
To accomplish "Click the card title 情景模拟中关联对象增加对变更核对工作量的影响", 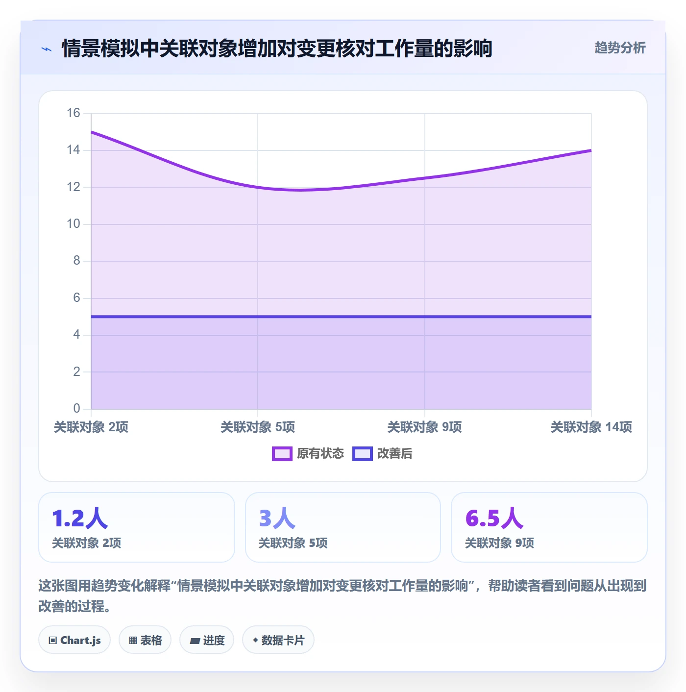I will coord(277,49).
